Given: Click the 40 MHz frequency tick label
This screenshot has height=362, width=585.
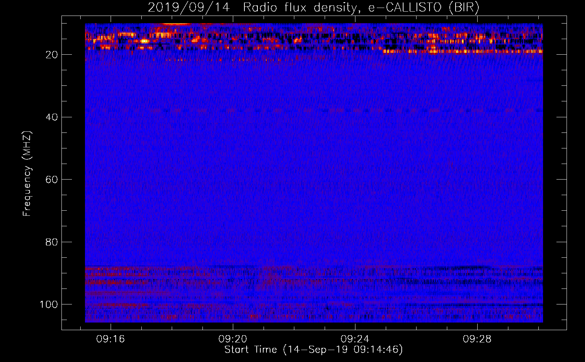Looking at the screenshot, I should [52, 117].
